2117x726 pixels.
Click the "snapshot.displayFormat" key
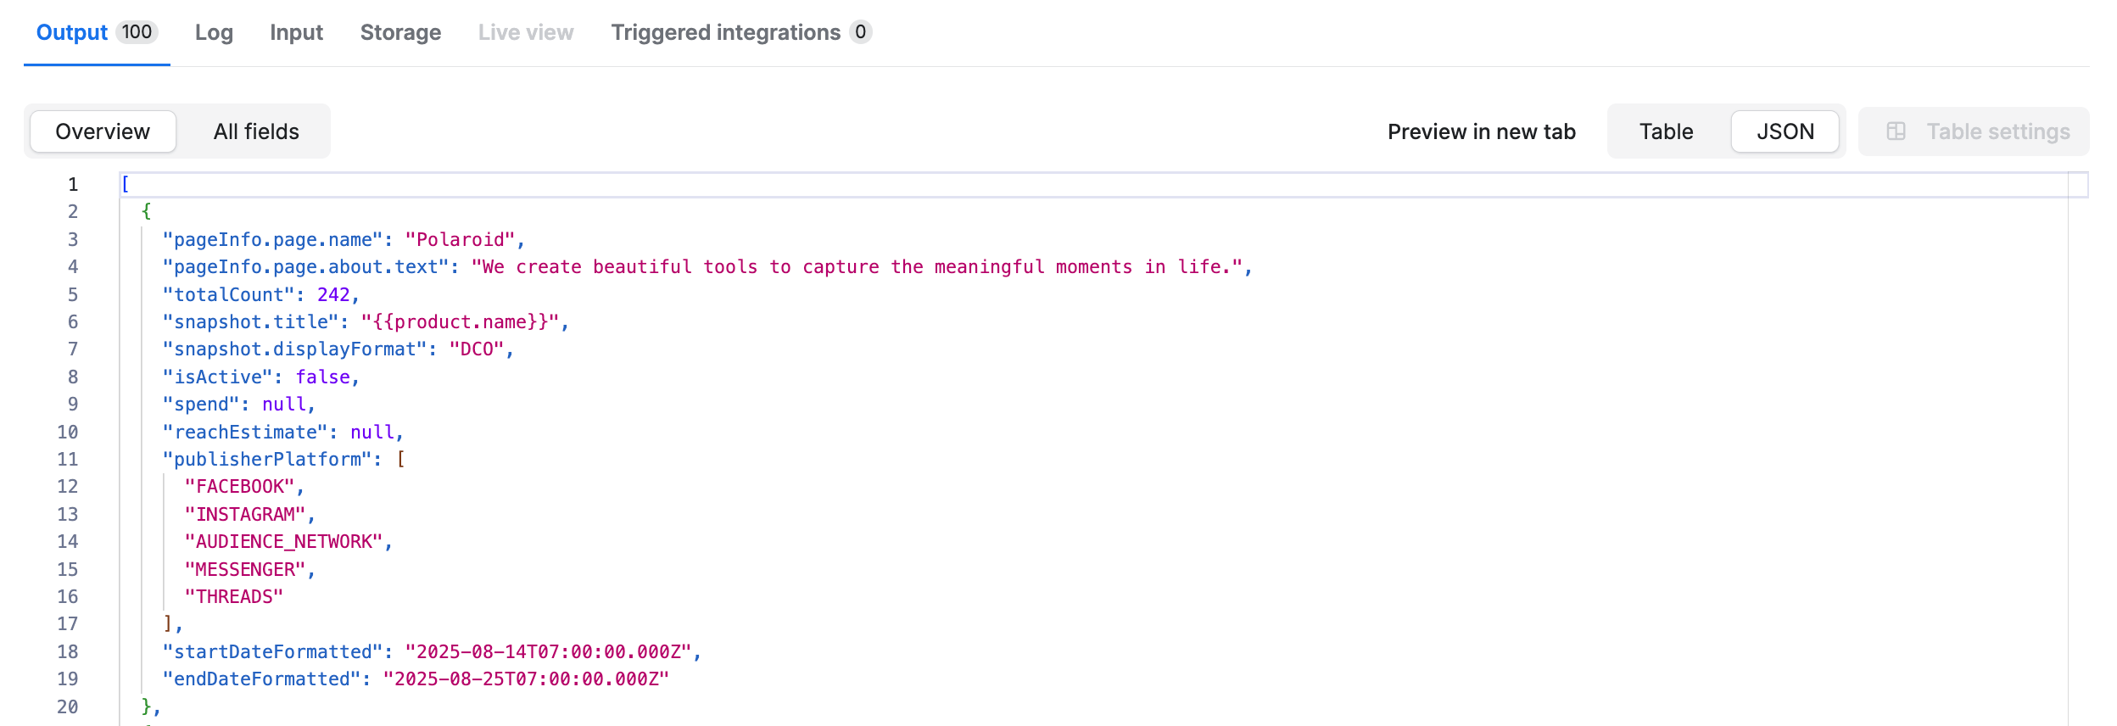tap(294, 349)
